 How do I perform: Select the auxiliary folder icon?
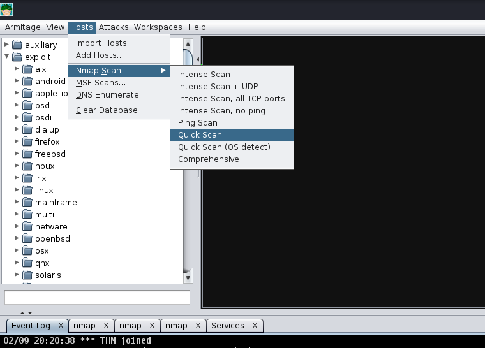[17, 45]
